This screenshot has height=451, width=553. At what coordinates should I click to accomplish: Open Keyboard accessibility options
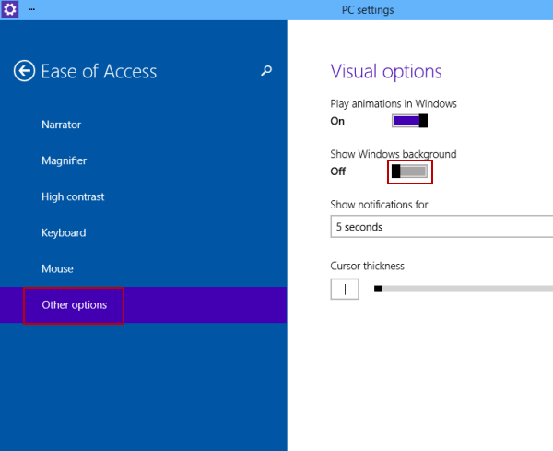tap(64, 232)
